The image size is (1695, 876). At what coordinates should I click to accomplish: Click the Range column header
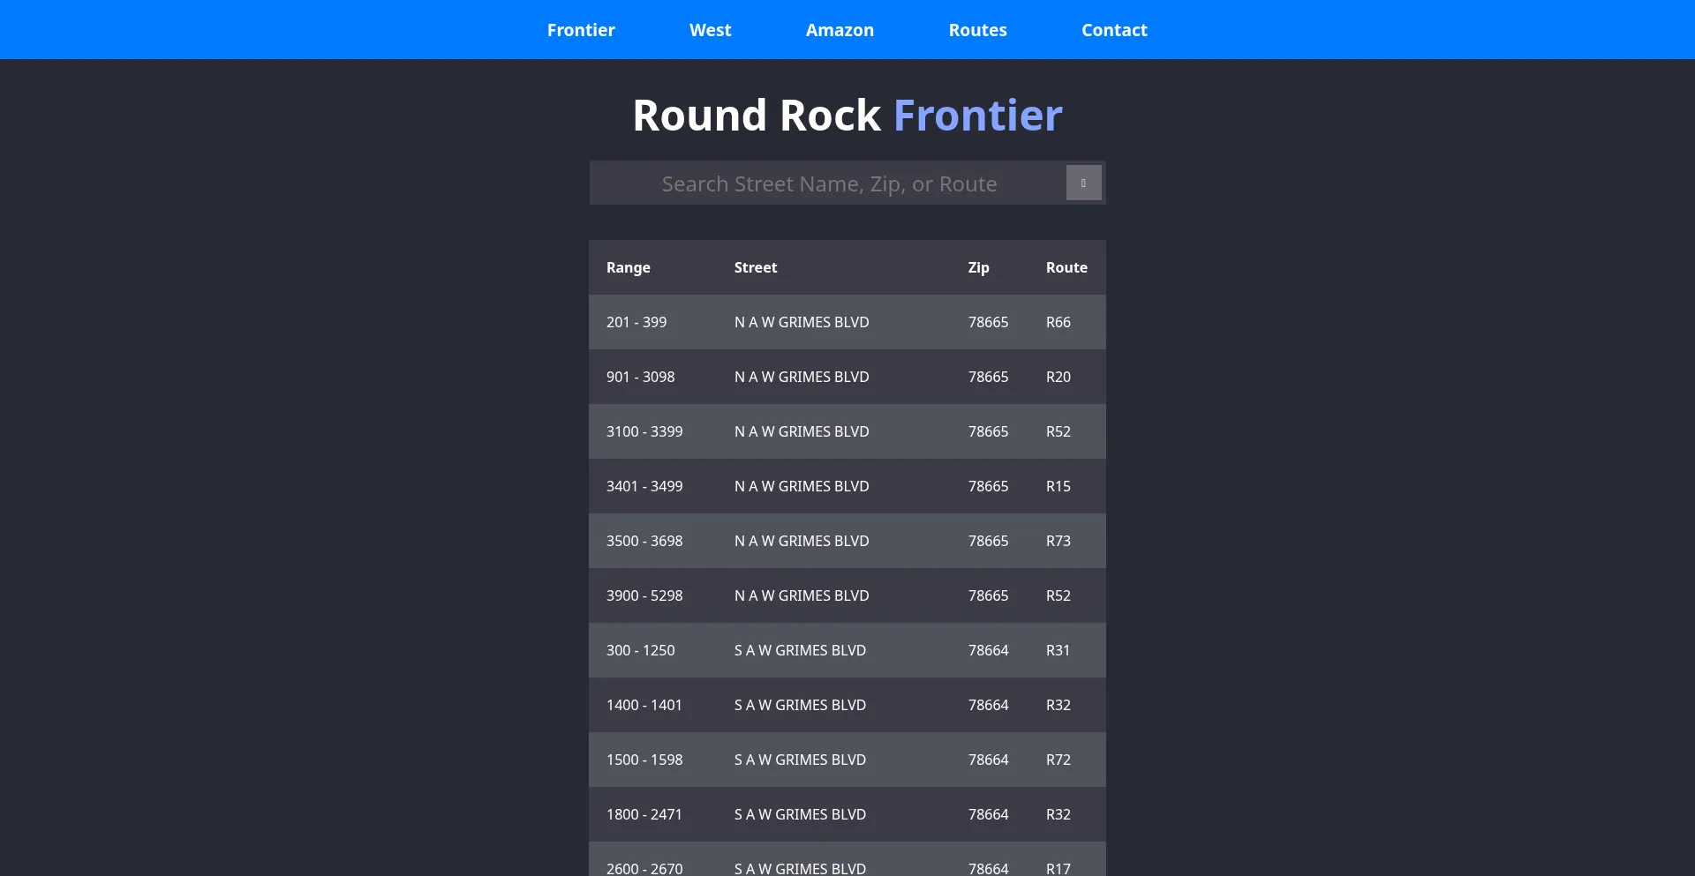click(x=628, y=267)
